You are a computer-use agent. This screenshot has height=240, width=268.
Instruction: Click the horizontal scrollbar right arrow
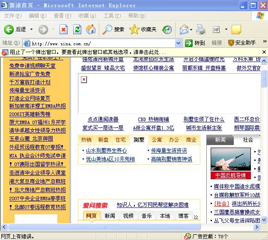coord(256,227)
